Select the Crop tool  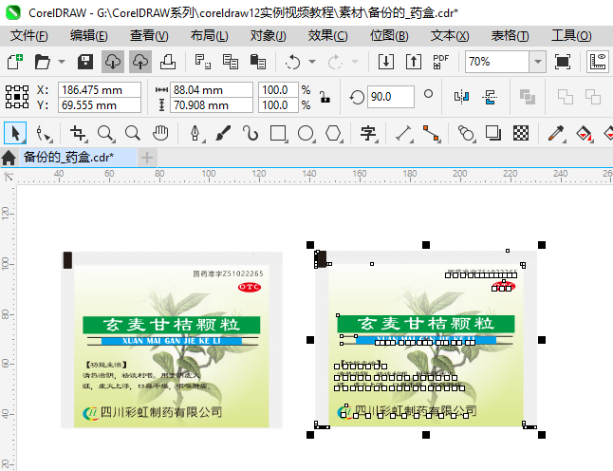coord(78,133)
